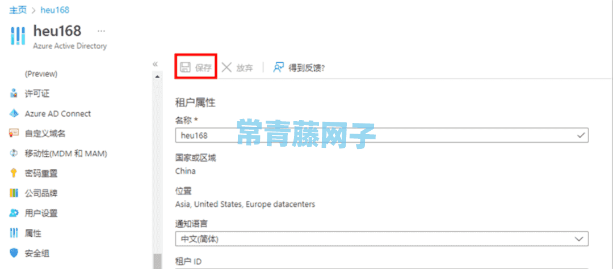This screenshot has width=613, height=269.
Task: Click the 国家或区域 label
Action: click(195, 158)
